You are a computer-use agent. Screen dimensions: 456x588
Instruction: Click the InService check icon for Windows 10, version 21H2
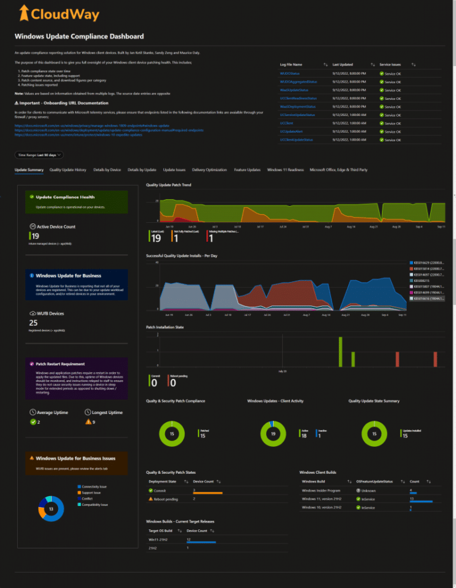358,507
